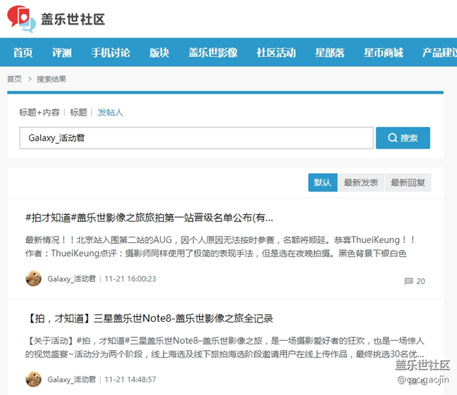Sort results by 最新发表
This screenshot has width=457, height=395.
(361, 182)
